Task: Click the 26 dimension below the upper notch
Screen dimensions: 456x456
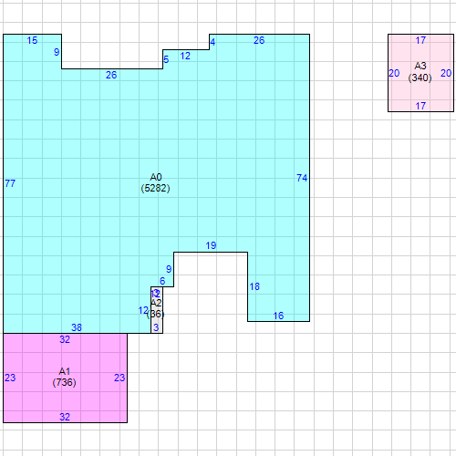Action: [x=111, y=75]
